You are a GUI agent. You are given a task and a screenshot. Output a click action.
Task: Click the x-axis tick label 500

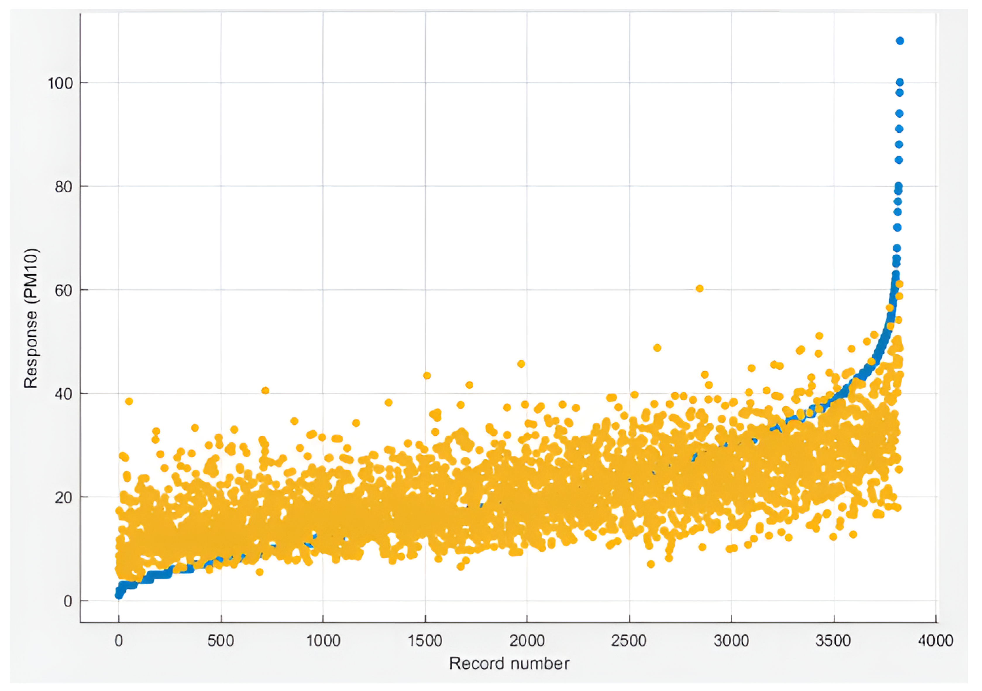click(221, 641)
